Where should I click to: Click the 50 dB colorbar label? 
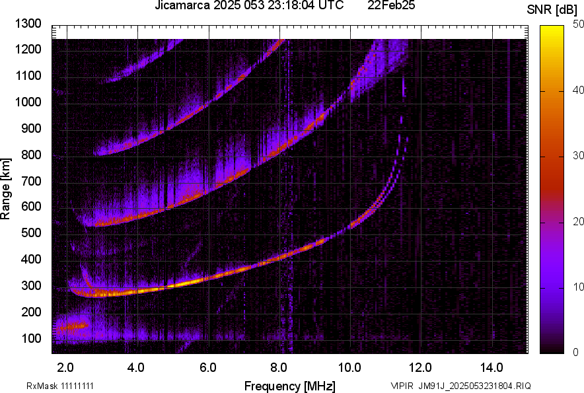[x=578, y=24]
